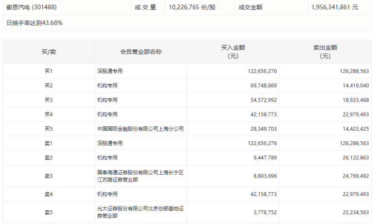Click sell amount 126,288,563 in 买1 row
The image size is (373, 224).
click(354, 71)
